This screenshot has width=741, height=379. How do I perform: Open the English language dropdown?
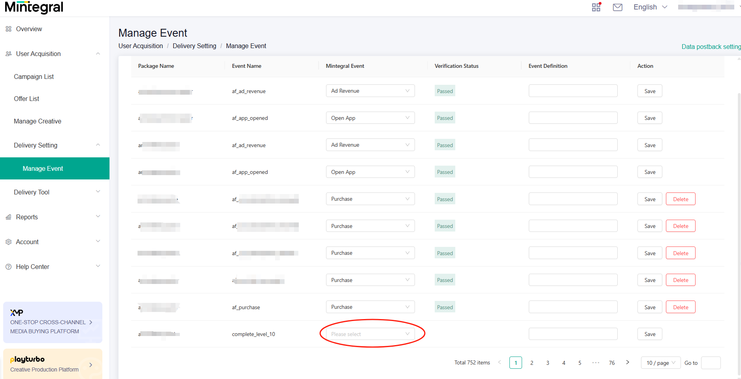pos(650,7)
